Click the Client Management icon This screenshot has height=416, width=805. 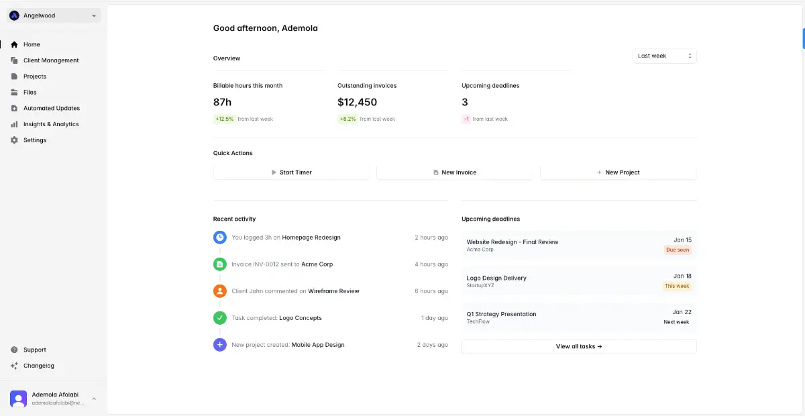coord(14,60)
